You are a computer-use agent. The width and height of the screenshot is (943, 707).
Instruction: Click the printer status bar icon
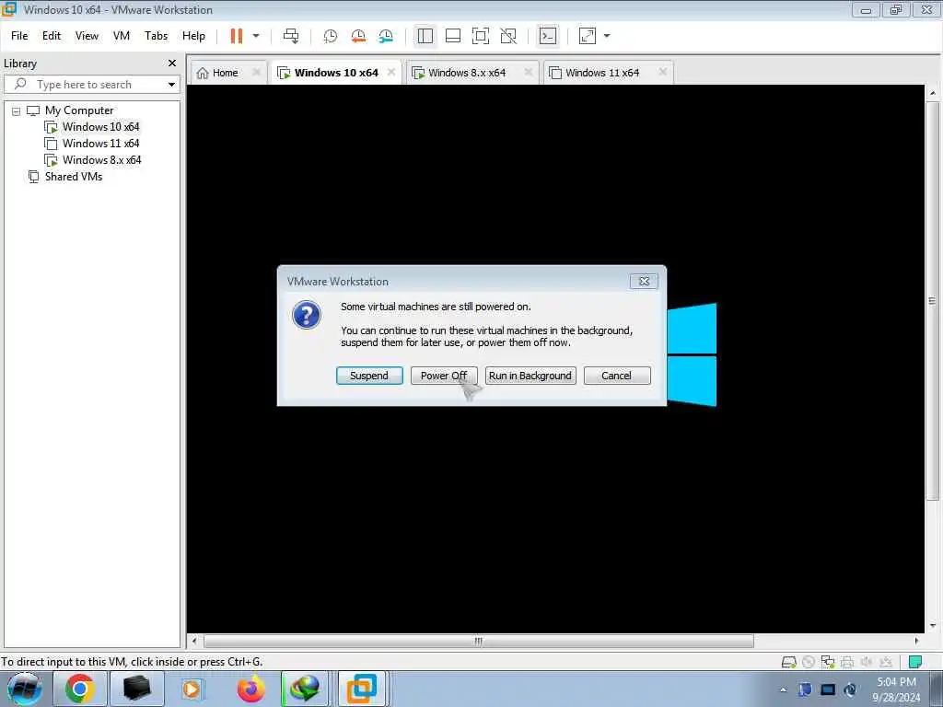point(847,662)
